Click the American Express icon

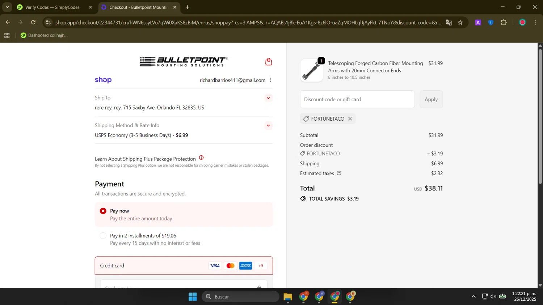click(x=245, y=266)
